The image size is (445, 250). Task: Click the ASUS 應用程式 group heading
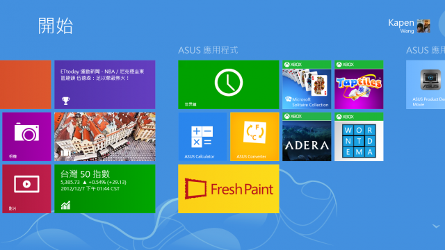click(208, 50)
